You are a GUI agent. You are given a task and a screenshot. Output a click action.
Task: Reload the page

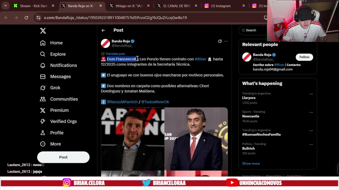pyautogui.click(x=26, y=18)
